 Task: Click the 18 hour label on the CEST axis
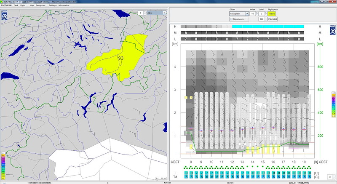[294, 162]
